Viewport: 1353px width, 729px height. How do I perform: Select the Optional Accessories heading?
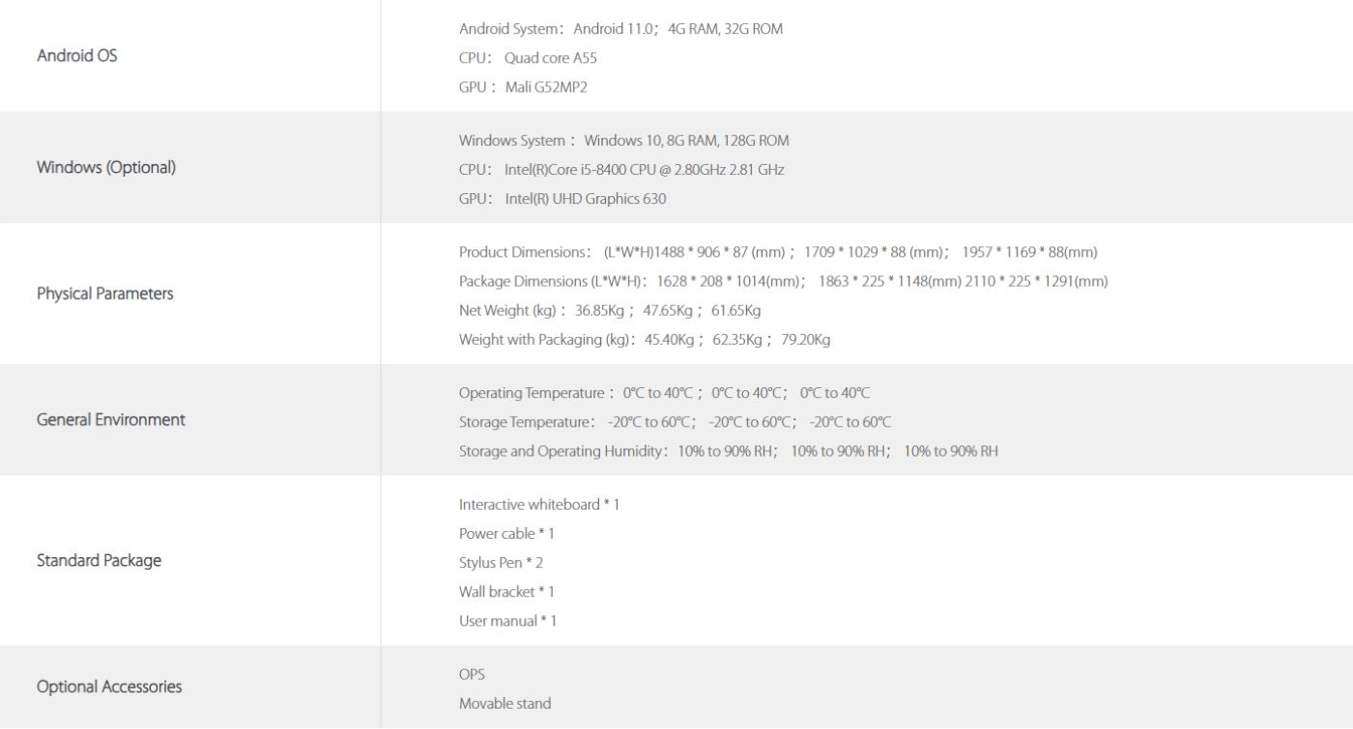click(x=109, y=687)
